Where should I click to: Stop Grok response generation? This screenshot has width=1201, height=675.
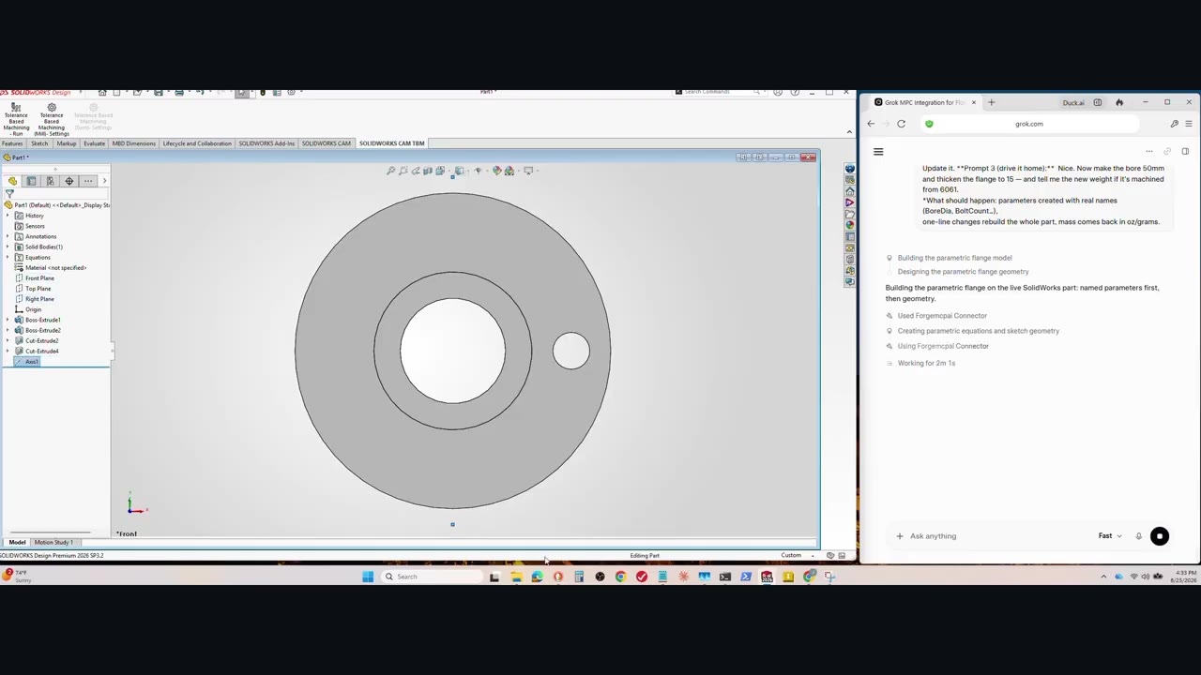tap(1160, 536)
